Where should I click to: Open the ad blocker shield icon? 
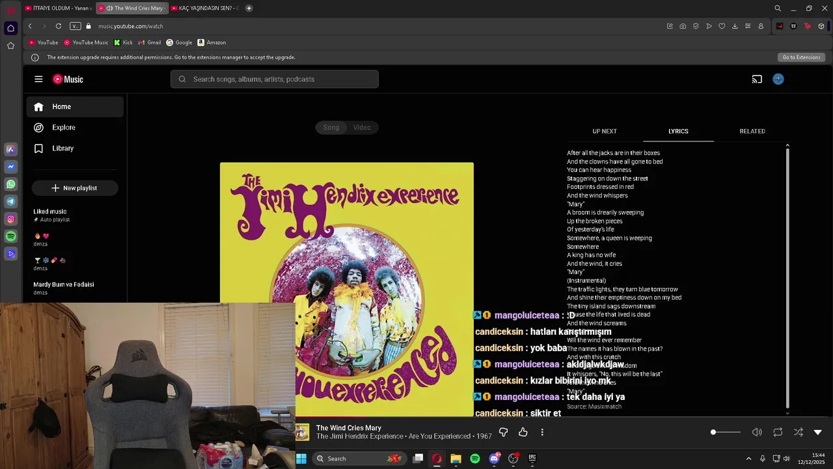click(696, 26)
